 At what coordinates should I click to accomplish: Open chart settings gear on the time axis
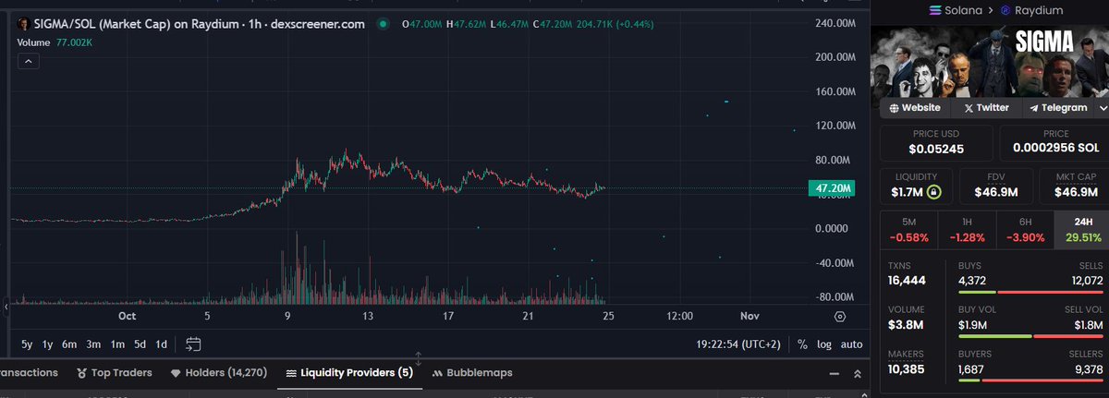tap(839, 316)
